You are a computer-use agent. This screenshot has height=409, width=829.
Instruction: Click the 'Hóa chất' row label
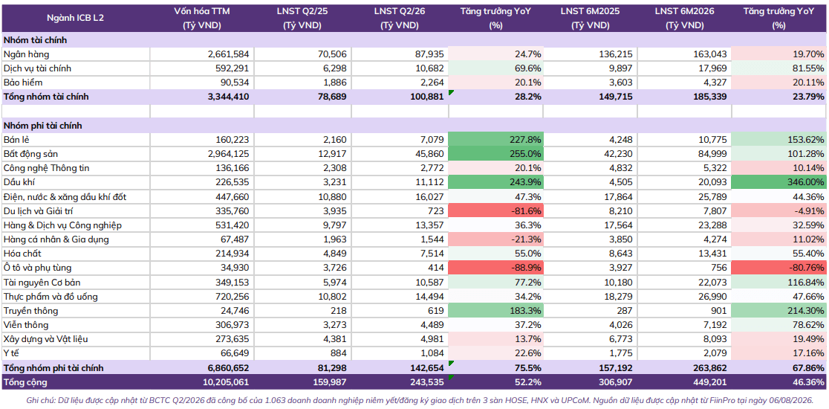click(x=22, y=254)
